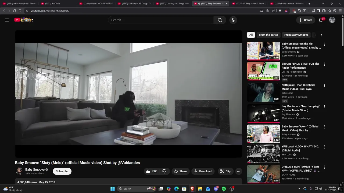Mute the active Baby Smoove tab audio
The width and height of the screenshot is (344, 193).
[199, 3]
